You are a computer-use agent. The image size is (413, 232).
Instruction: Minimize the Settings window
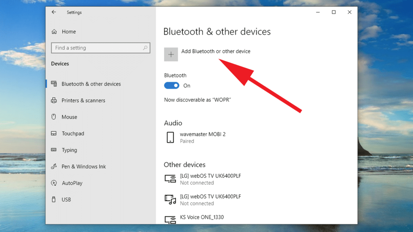point(318,12)
